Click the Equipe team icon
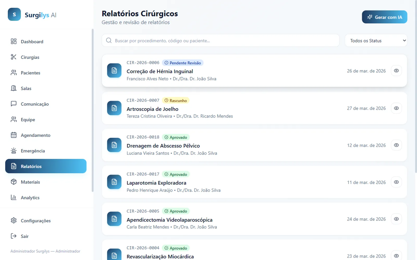The image size is (417, 260). coord(14,119)
